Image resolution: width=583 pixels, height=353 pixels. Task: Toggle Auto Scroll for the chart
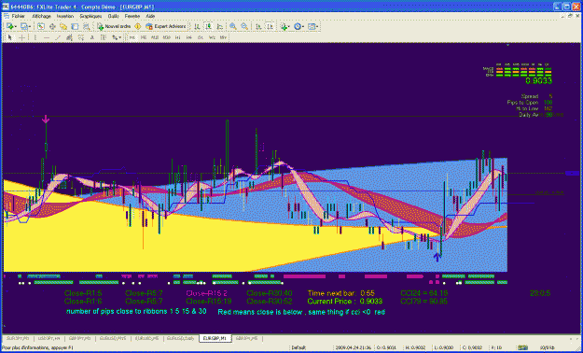point(258,26)
